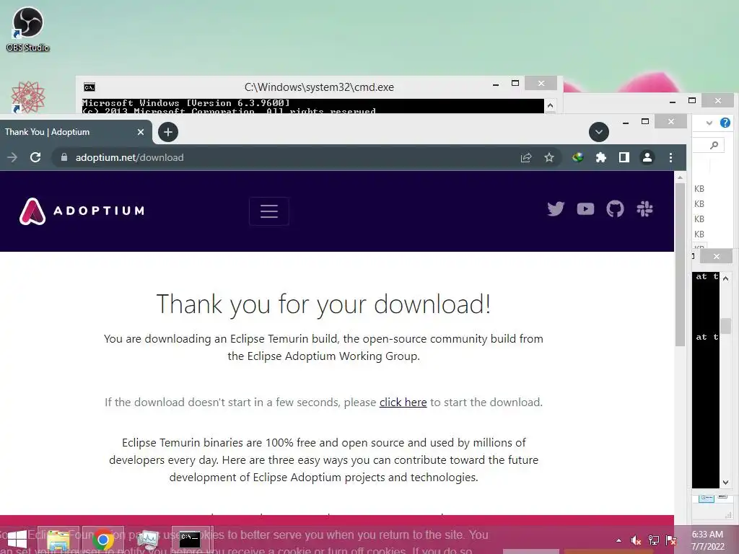This screenshot has width=739, height=554.
Task: Open the Windows Start button
Action: click(17, 540)
